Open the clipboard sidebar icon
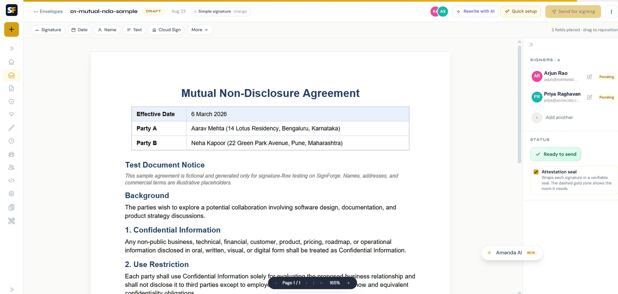The image size is (618, 294). (x=11, y=207)
